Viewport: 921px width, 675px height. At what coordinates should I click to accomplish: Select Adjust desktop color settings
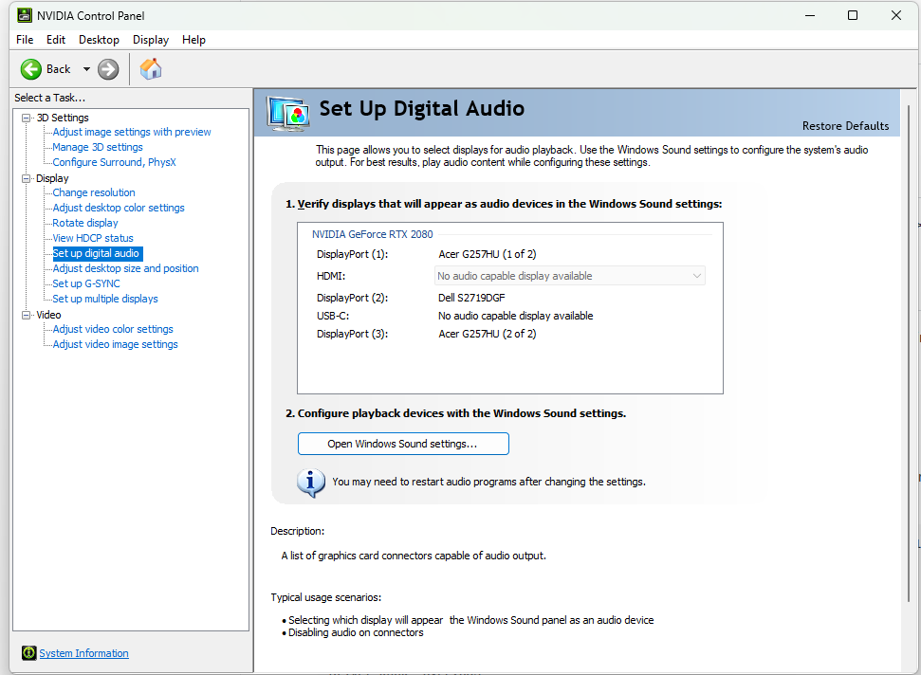[118, 208]
